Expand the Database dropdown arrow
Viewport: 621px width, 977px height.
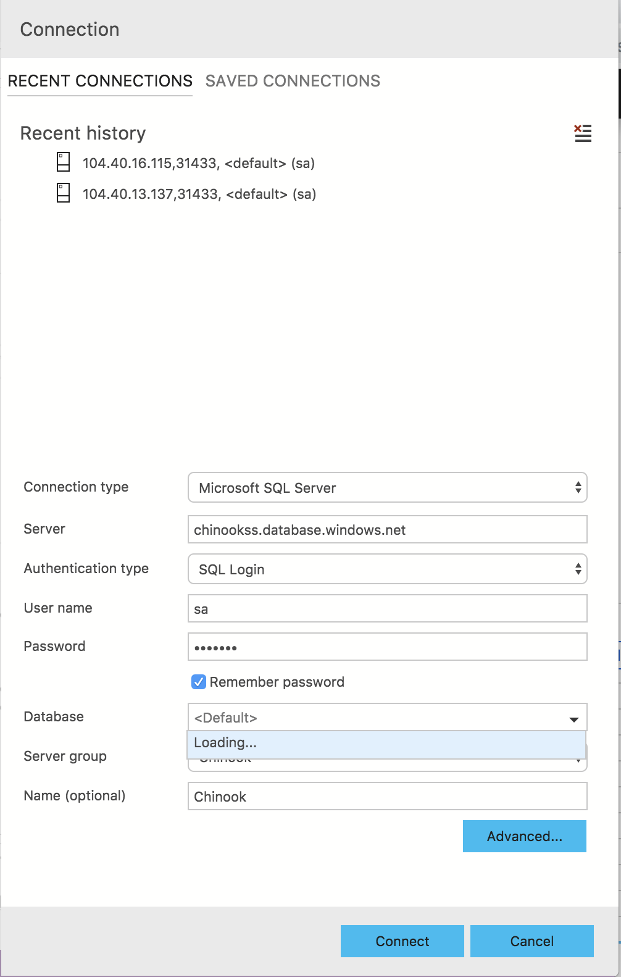tap(573, 719)
